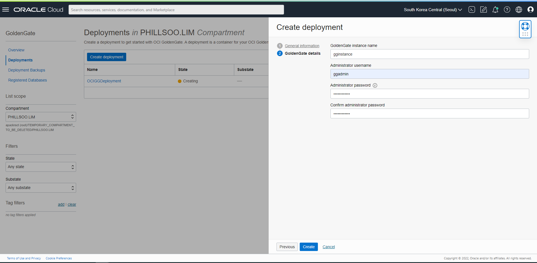Click Confirm administrator password field
537x263 pixels.
tap(430, 114)
